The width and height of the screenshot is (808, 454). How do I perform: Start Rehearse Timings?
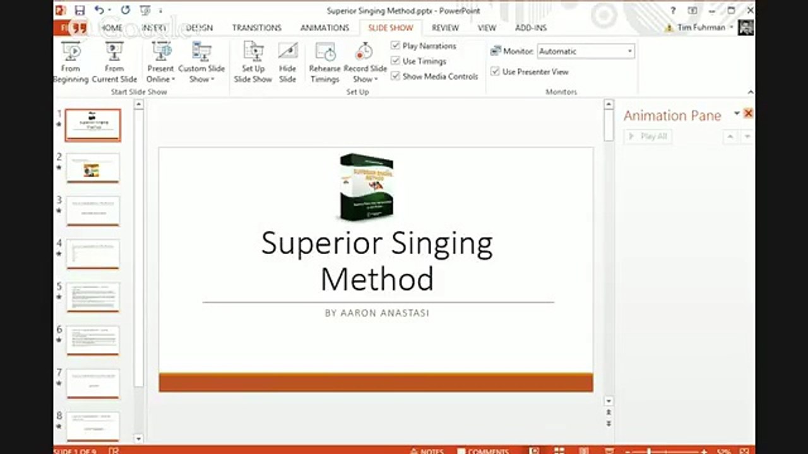pos(324,62)
